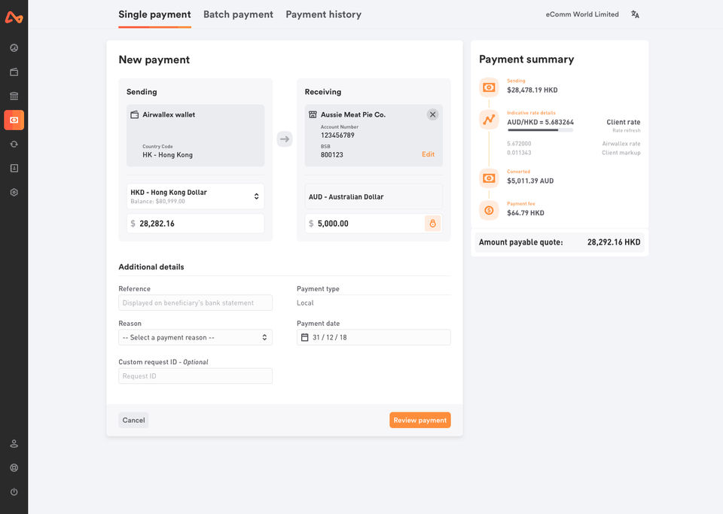Open the language translate icon

[635, 14]
